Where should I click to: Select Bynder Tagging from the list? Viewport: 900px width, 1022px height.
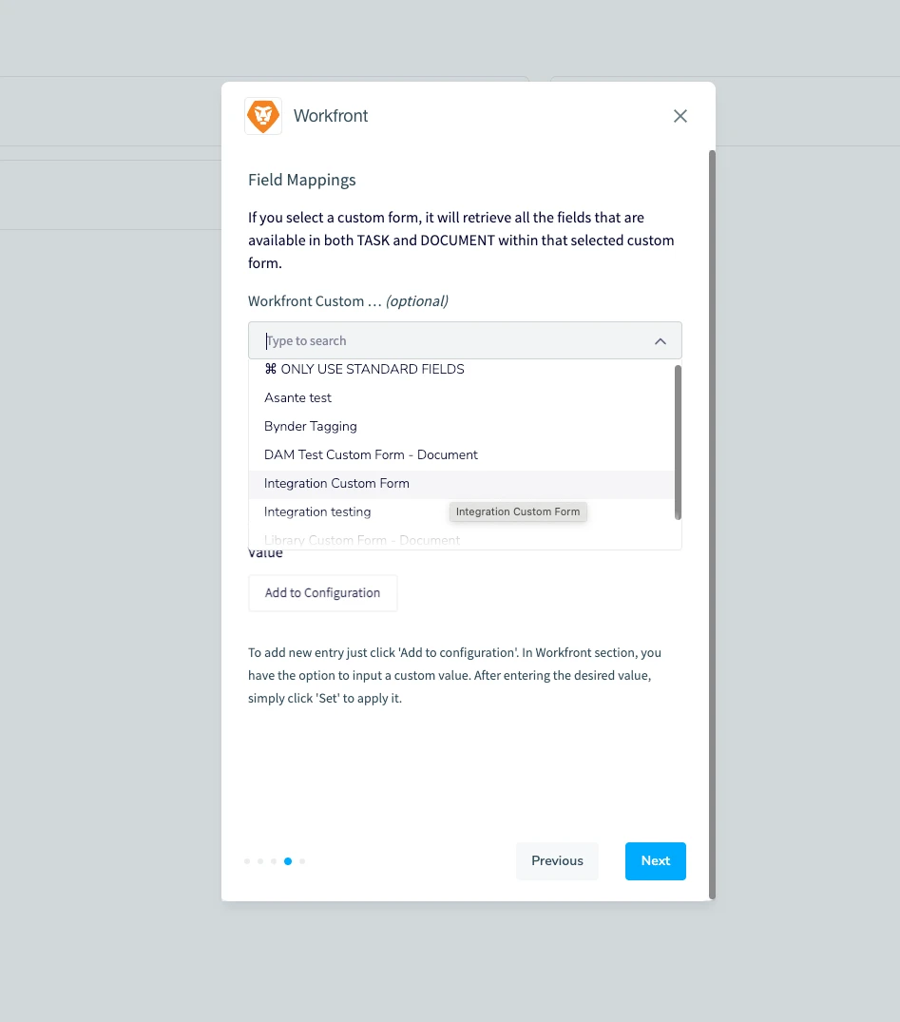(311, 426)
